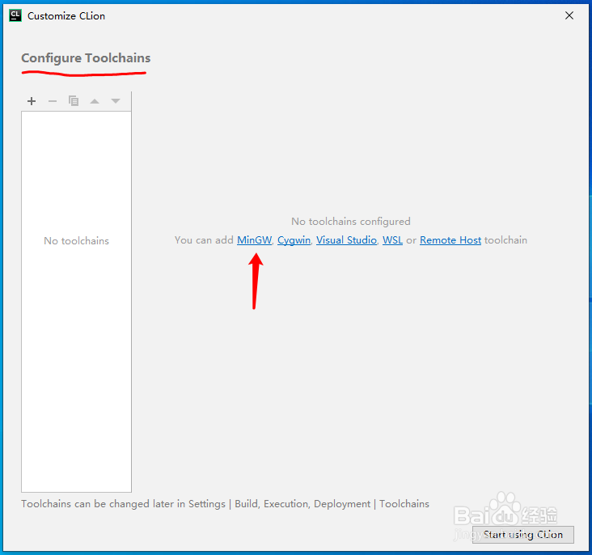Move toolchain up with arrow icon

(95, 101)
